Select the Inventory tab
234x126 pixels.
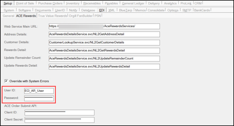73,3
